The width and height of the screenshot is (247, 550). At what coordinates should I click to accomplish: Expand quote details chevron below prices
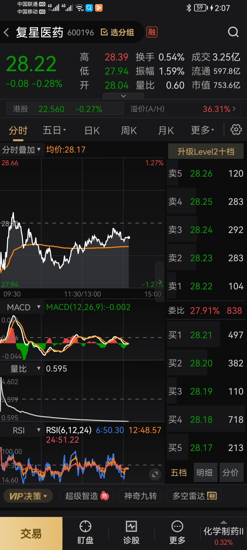coord(123,96)
